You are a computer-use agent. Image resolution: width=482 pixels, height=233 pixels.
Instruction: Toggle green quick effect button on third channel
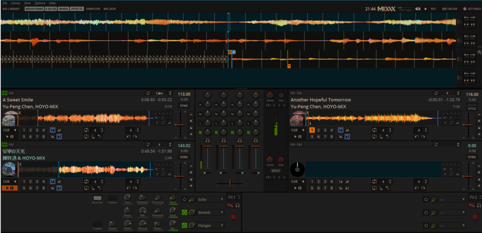point(232,132)
